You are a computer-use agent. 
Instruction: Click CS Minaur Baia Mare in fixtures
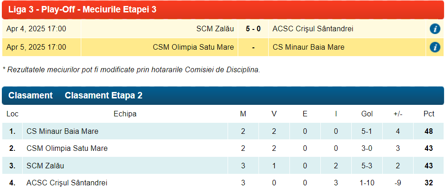pyautogui.click(x=308, y=47)
